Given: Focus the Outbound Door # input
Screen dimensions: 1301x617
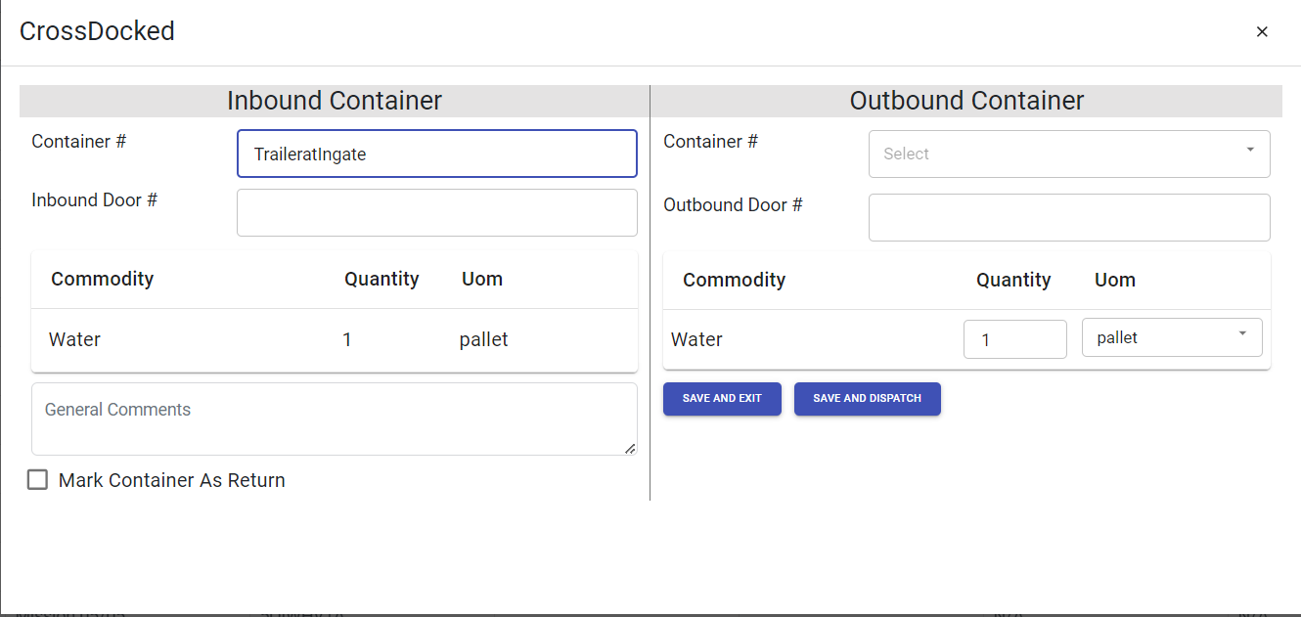Looking at the screenshot, I should point(1068,217).
